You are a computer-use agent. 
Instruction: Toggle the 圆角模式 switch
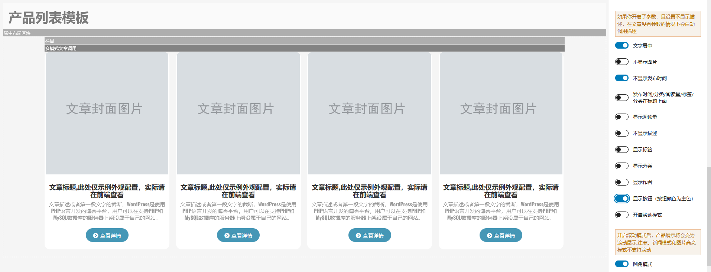coord(621,264)
